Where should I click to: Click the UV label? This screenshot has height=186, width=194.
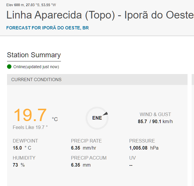click(x=132, y=158)
